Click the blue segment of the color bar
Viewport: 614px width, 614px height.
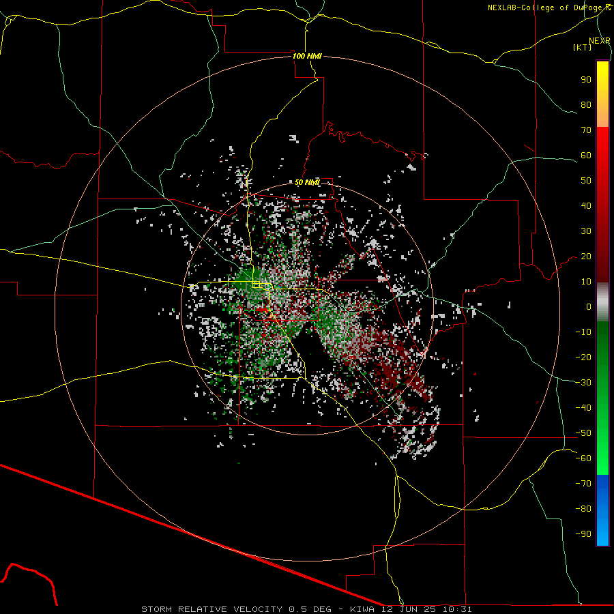coord(602,510)
